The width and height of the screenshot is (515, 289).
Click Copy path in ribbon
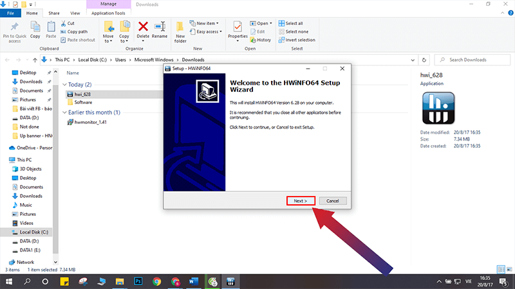click(x=74, y=31)
